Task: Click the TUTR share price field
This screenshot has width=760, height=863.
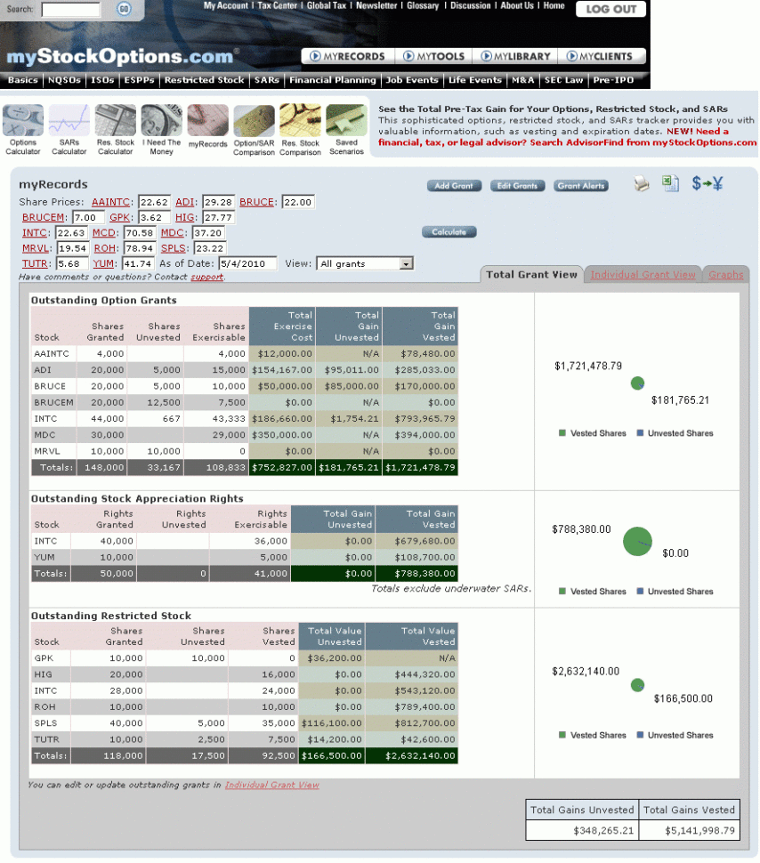Action: 71,263
